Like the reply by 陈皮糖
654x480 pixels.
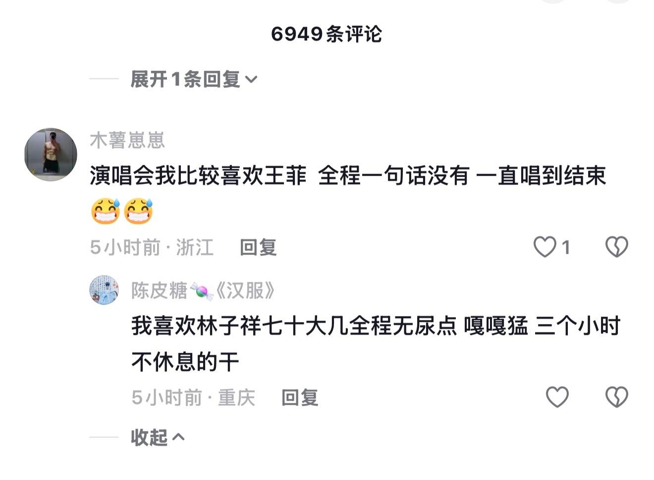(557, 397)
